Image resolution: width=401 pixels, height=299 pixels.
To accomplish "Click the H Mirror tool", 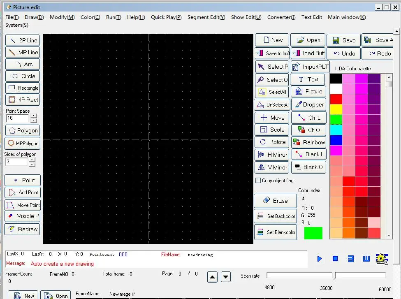I will coord(272,155).
